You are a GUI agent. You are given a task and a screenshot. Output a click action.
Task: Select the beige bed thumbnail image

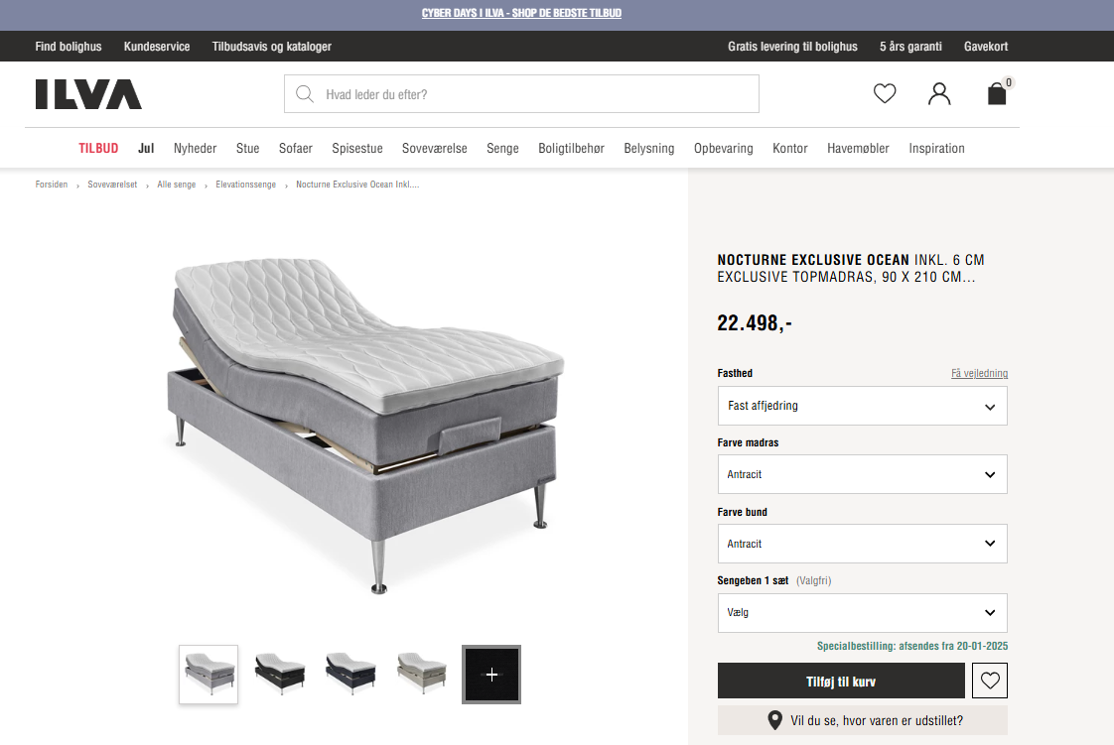coord(421,675)
